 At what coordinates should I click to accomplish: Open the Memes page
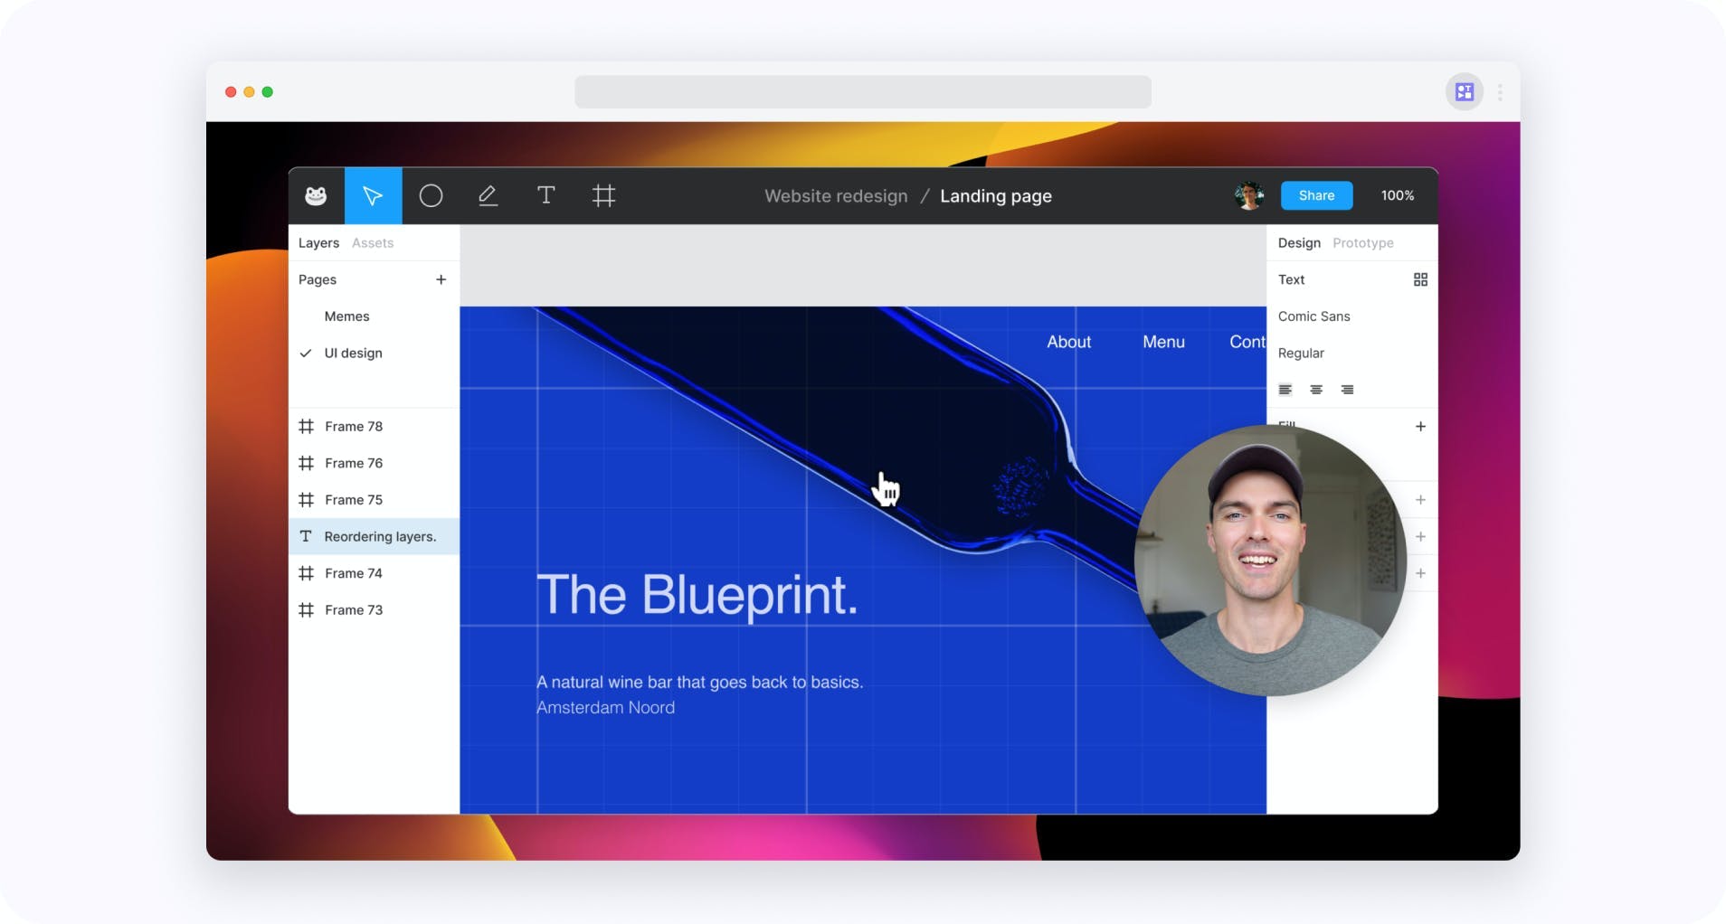(346, 316)
